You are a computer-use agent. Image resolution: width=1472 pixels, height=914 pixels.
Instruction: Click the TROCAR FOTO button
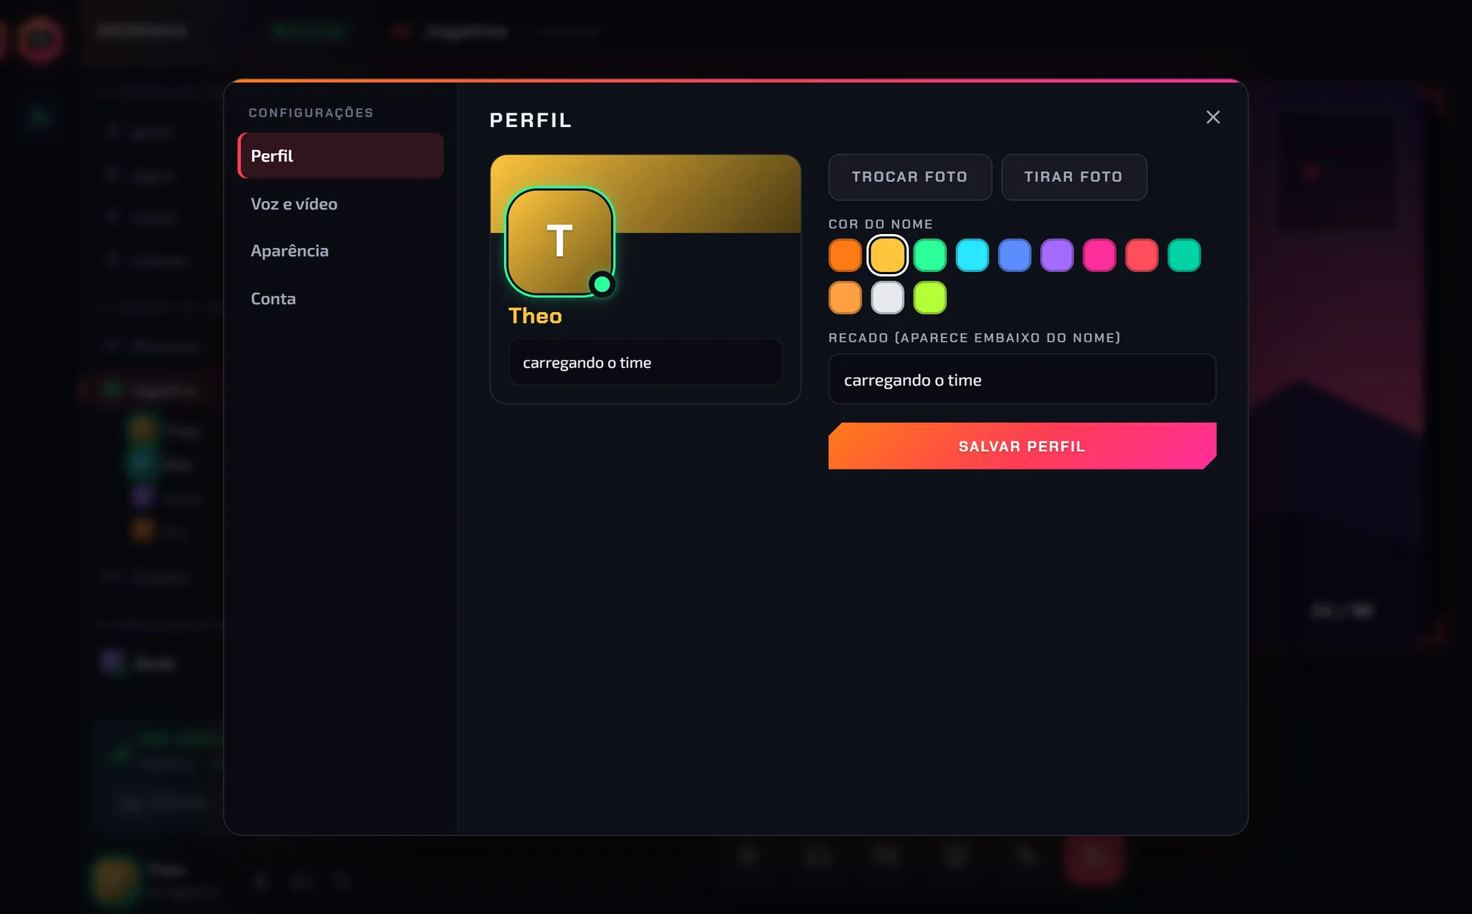910,177
